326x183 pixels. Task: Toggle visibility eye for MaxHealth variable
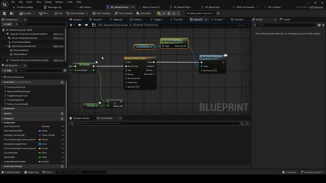63,157
